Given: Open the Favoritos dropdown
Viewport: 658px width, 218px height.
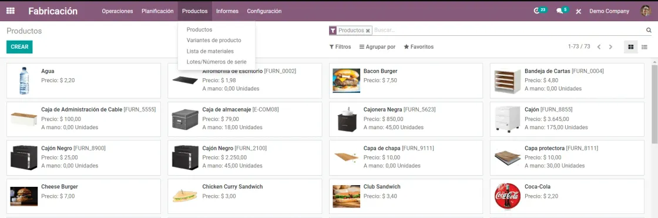Looking at the screenshot, I should [x=418, y=46].
